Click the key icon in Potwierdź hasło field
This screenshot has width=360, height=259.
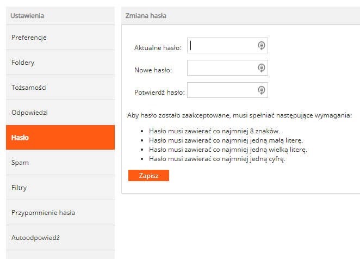click(261, 90)
